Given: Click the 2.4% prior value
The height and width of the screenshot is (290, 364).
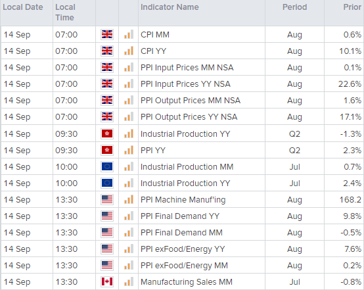Looking at the screenshot, I should click(x=352, y=183).
